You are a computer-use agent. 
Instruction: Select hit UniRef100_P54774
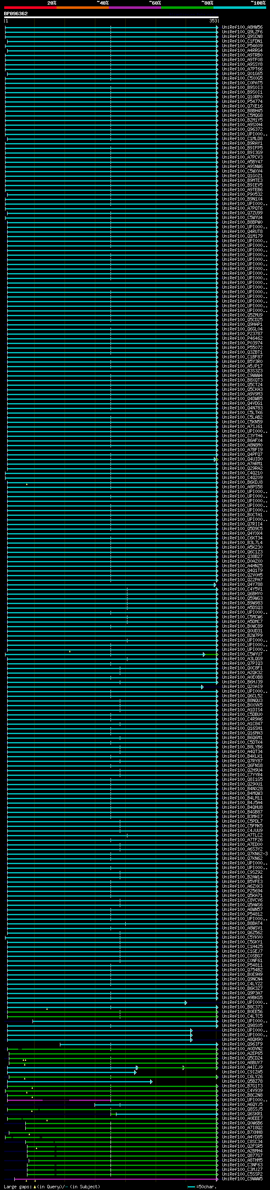tap(242, 102)
